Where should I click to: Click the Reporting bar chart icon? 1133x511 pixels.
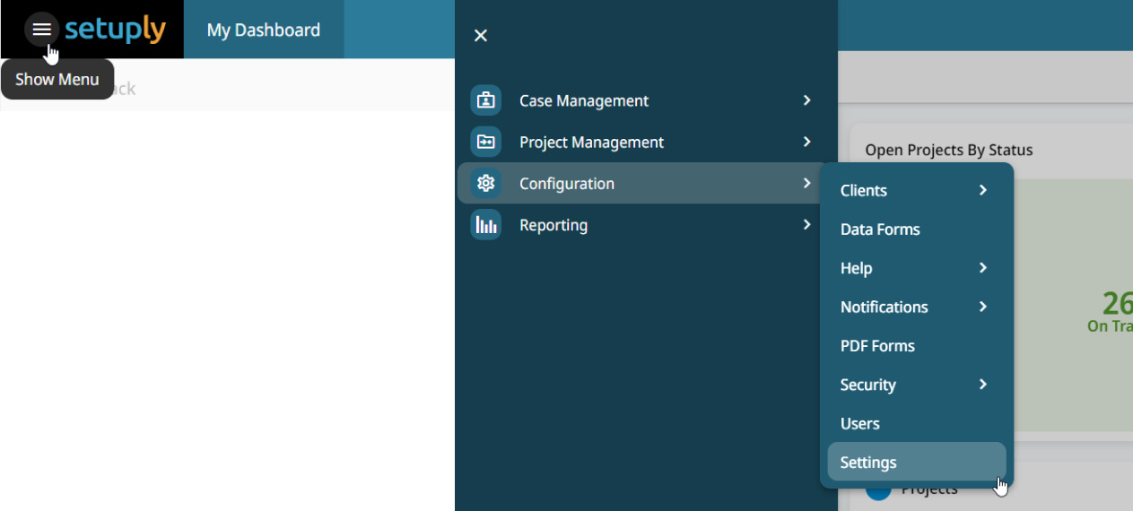[486, 224]
